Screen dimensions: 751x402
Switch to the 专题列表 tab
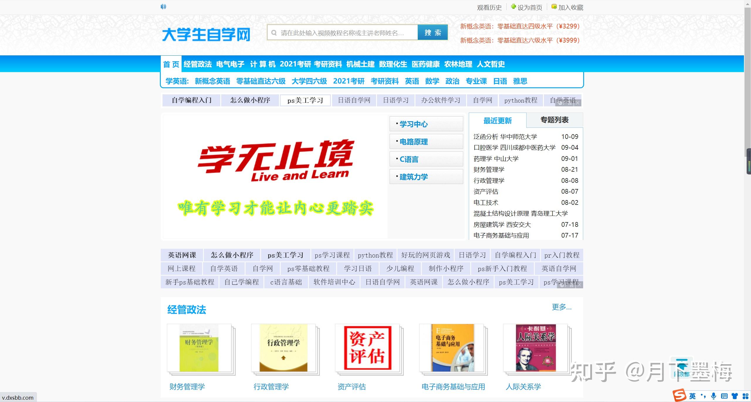click(x=554, y=120)
